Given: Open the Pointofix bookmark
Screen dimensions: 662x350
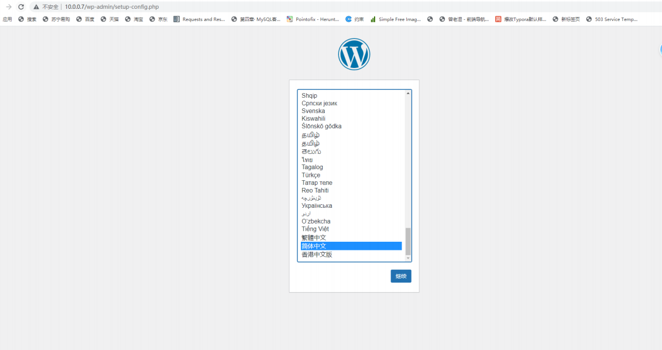Looking at the screenshot, I should [x=313, y=19].
